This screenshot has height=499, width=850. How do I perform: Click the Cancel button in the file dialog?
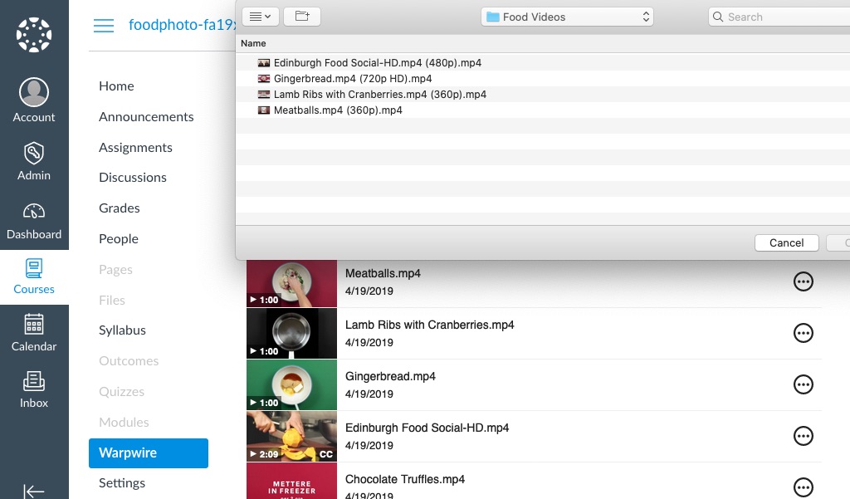pyautogui.click(x=786, y=242)
